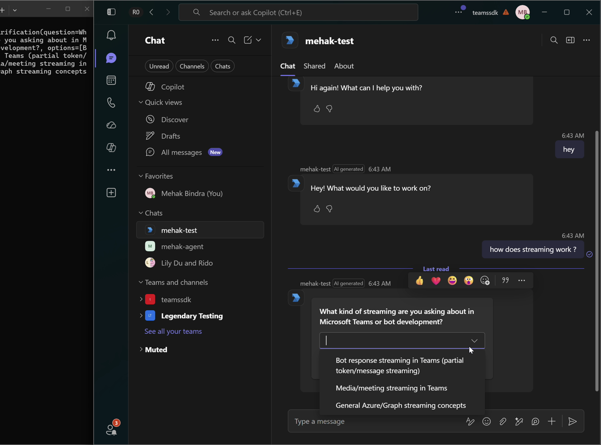Thumbs up the 'Hi again' message
Screen dimensions: 601x445
coord(317,109)
